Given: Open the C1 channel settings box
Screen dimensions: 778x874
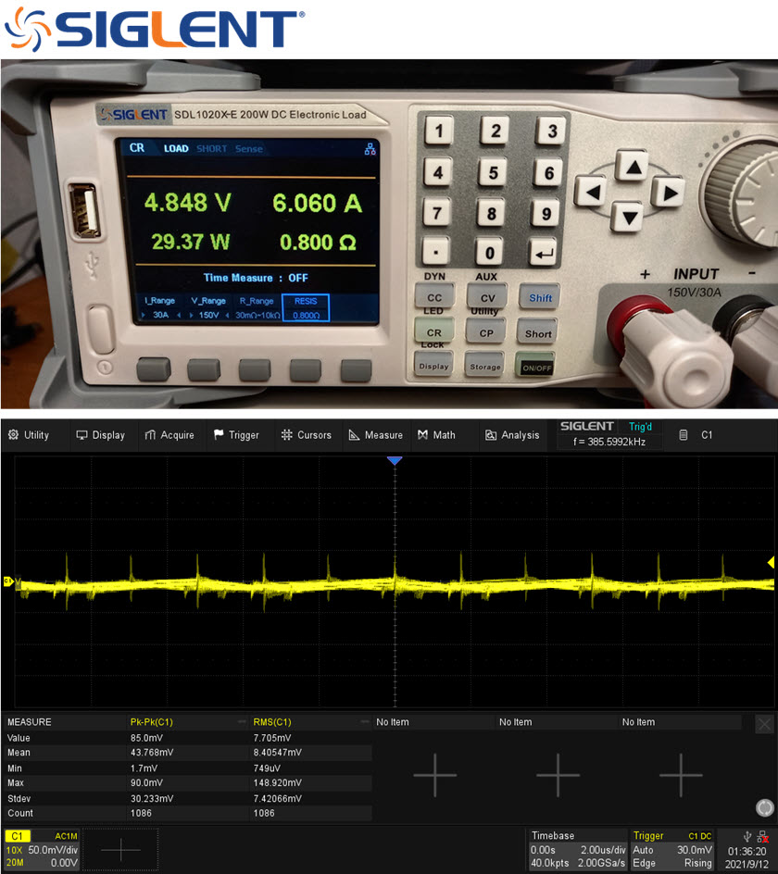Looking at the screenshot, I should click(x=42, y=851).
